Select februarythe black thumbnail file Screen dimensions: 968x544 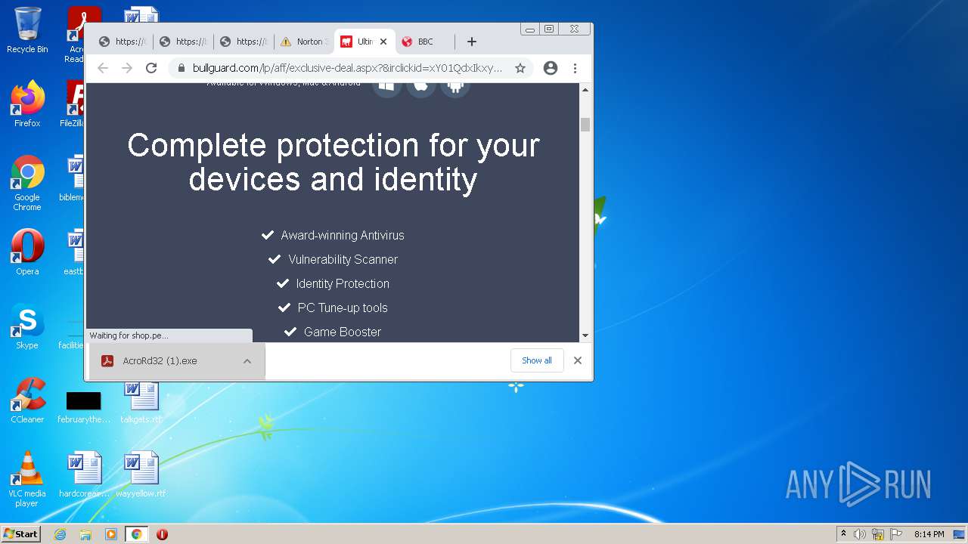point(84,407)
